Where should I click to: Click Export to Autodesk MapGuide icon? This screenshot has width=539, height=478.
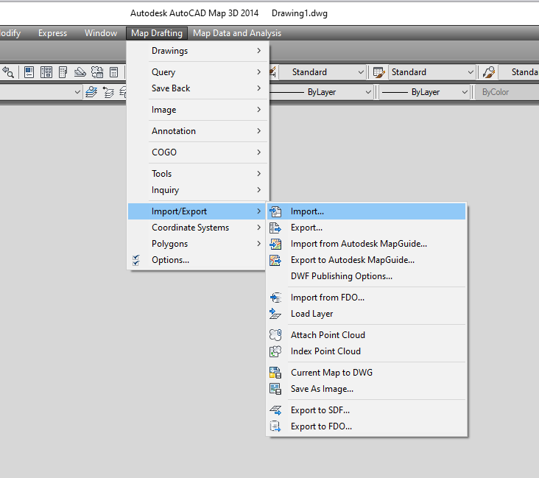tap(275, 260)
